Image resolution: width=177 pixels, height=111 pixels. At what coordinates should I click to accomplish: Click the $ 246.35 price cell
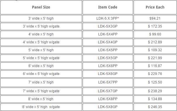(x=155, y=107)
